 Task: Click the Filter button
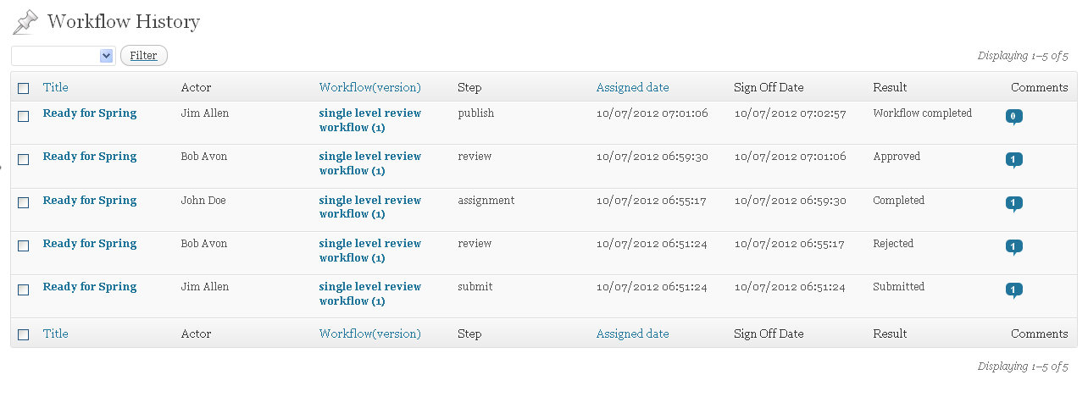144,56
